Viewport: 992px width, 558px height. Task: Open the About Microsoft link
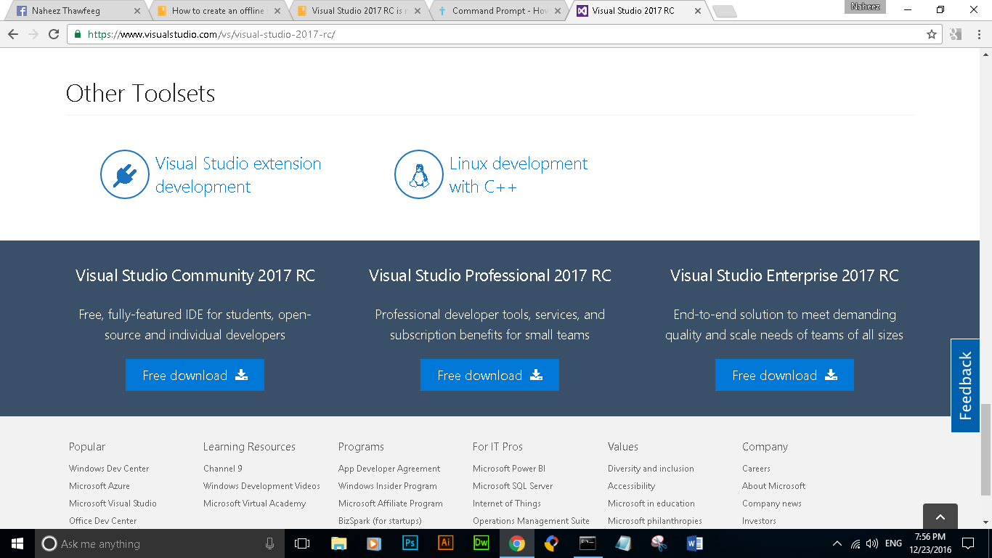773,486
